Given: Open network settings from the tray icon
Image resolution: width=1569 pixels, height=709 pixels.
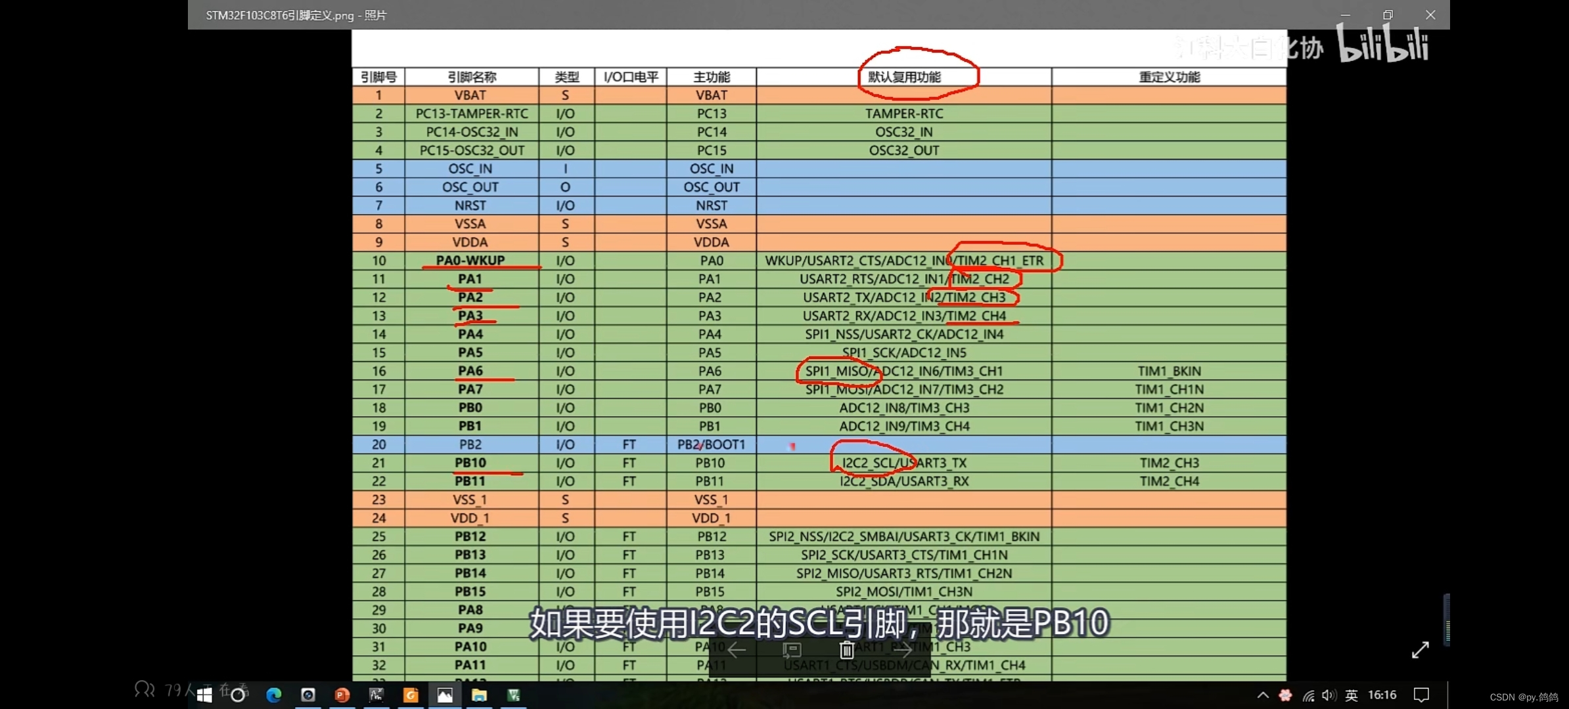Looking at the screenshot, I should tap(1308, 695).
